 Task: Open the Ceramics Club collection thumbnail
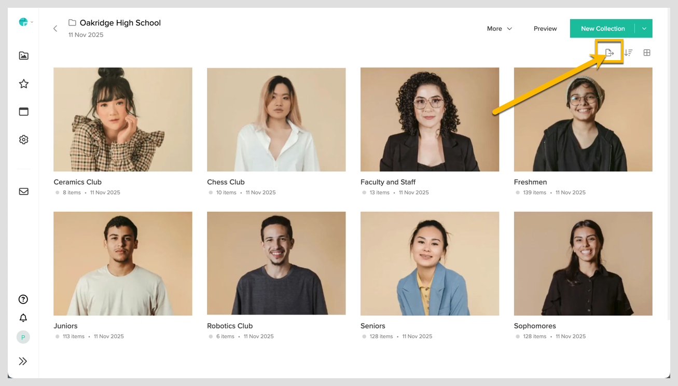point(123,119)
